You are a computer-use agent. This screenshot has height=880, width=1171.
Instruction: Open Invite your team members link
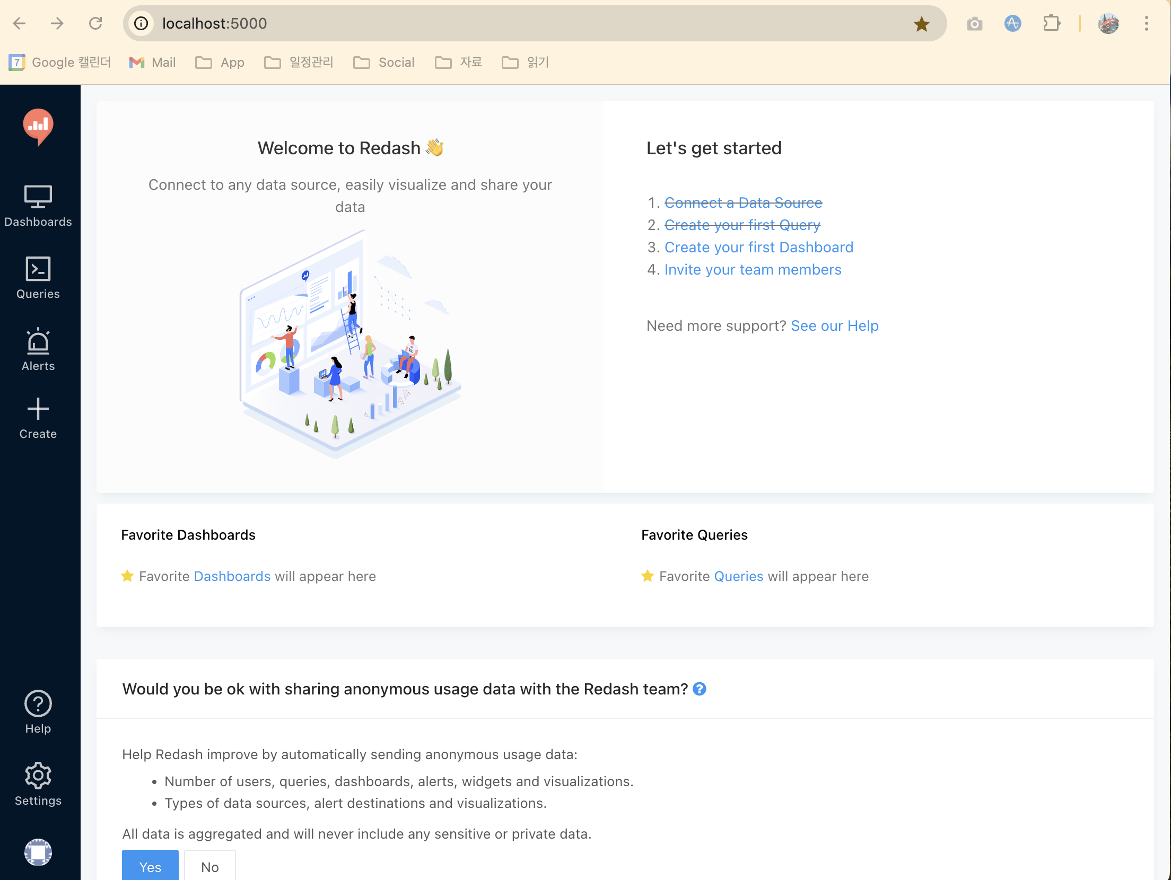(x=753, y=270)
